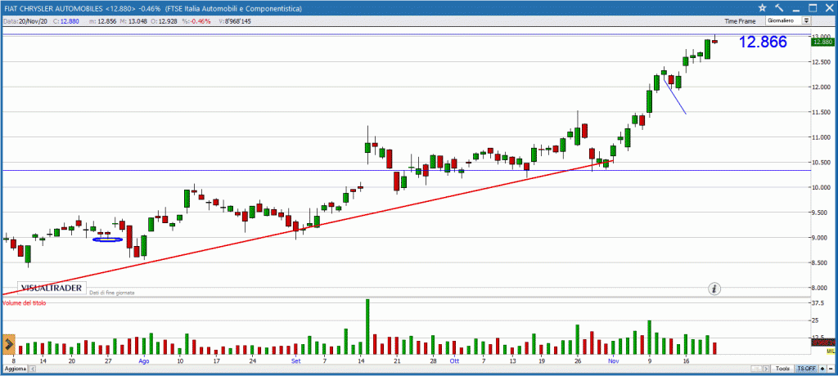The width and height of the screenshot is (838, 376).
Task: Click the date value 20/Nov/20
Action: pos(32,21)
